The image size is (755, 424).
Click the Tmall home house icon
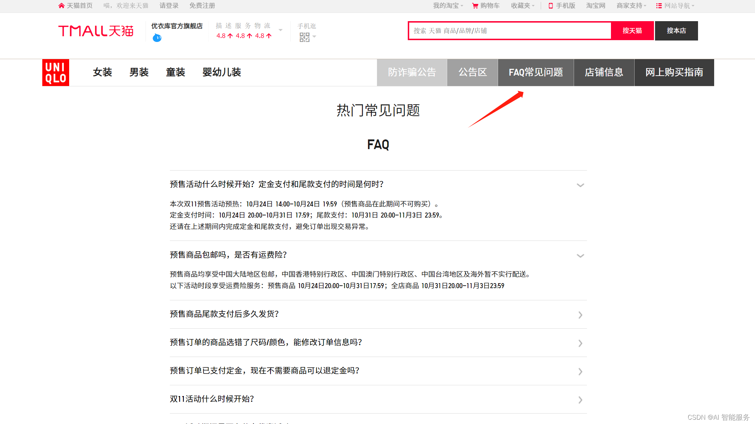[x=61, y=6]
